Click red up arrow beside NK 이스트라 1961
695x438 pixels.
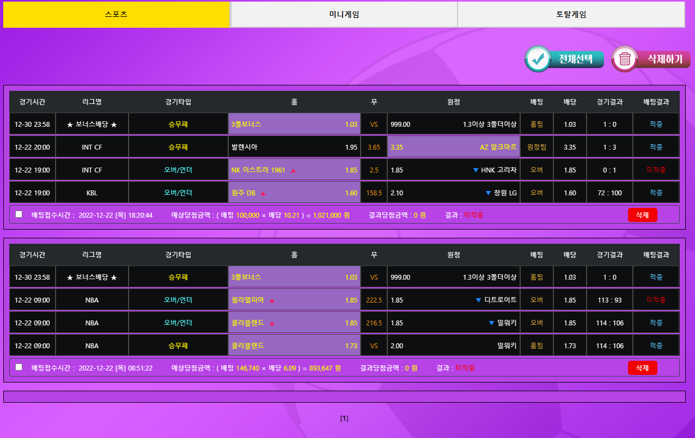[293, 170]
